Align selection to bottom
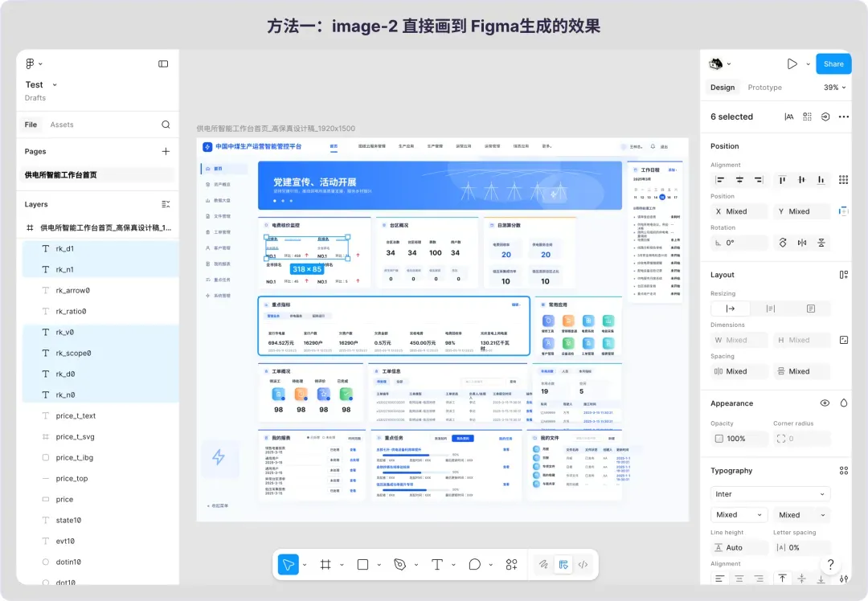868x601 pixels. (821, 180)
